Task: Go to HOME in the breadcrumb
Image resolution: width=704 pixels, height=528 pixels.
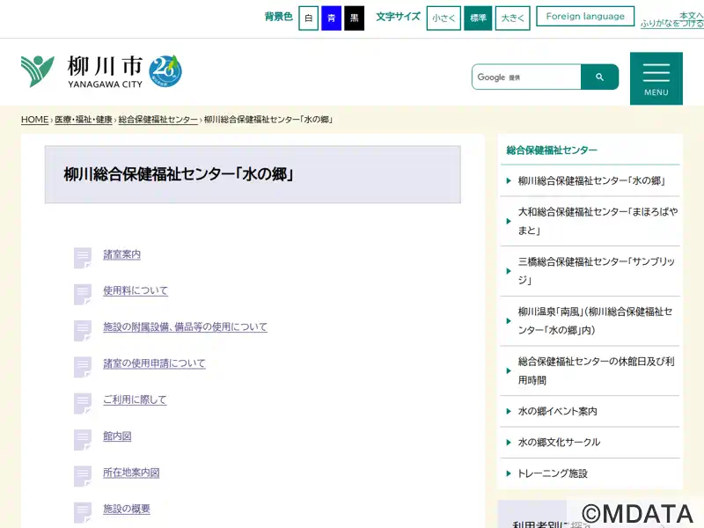Action: [35, 120]
